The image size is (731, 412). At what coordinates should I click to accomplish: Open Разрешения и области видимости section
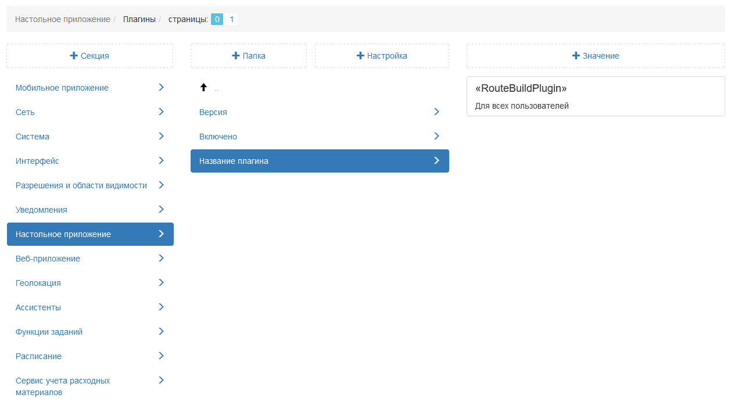[x=81, y=185]
